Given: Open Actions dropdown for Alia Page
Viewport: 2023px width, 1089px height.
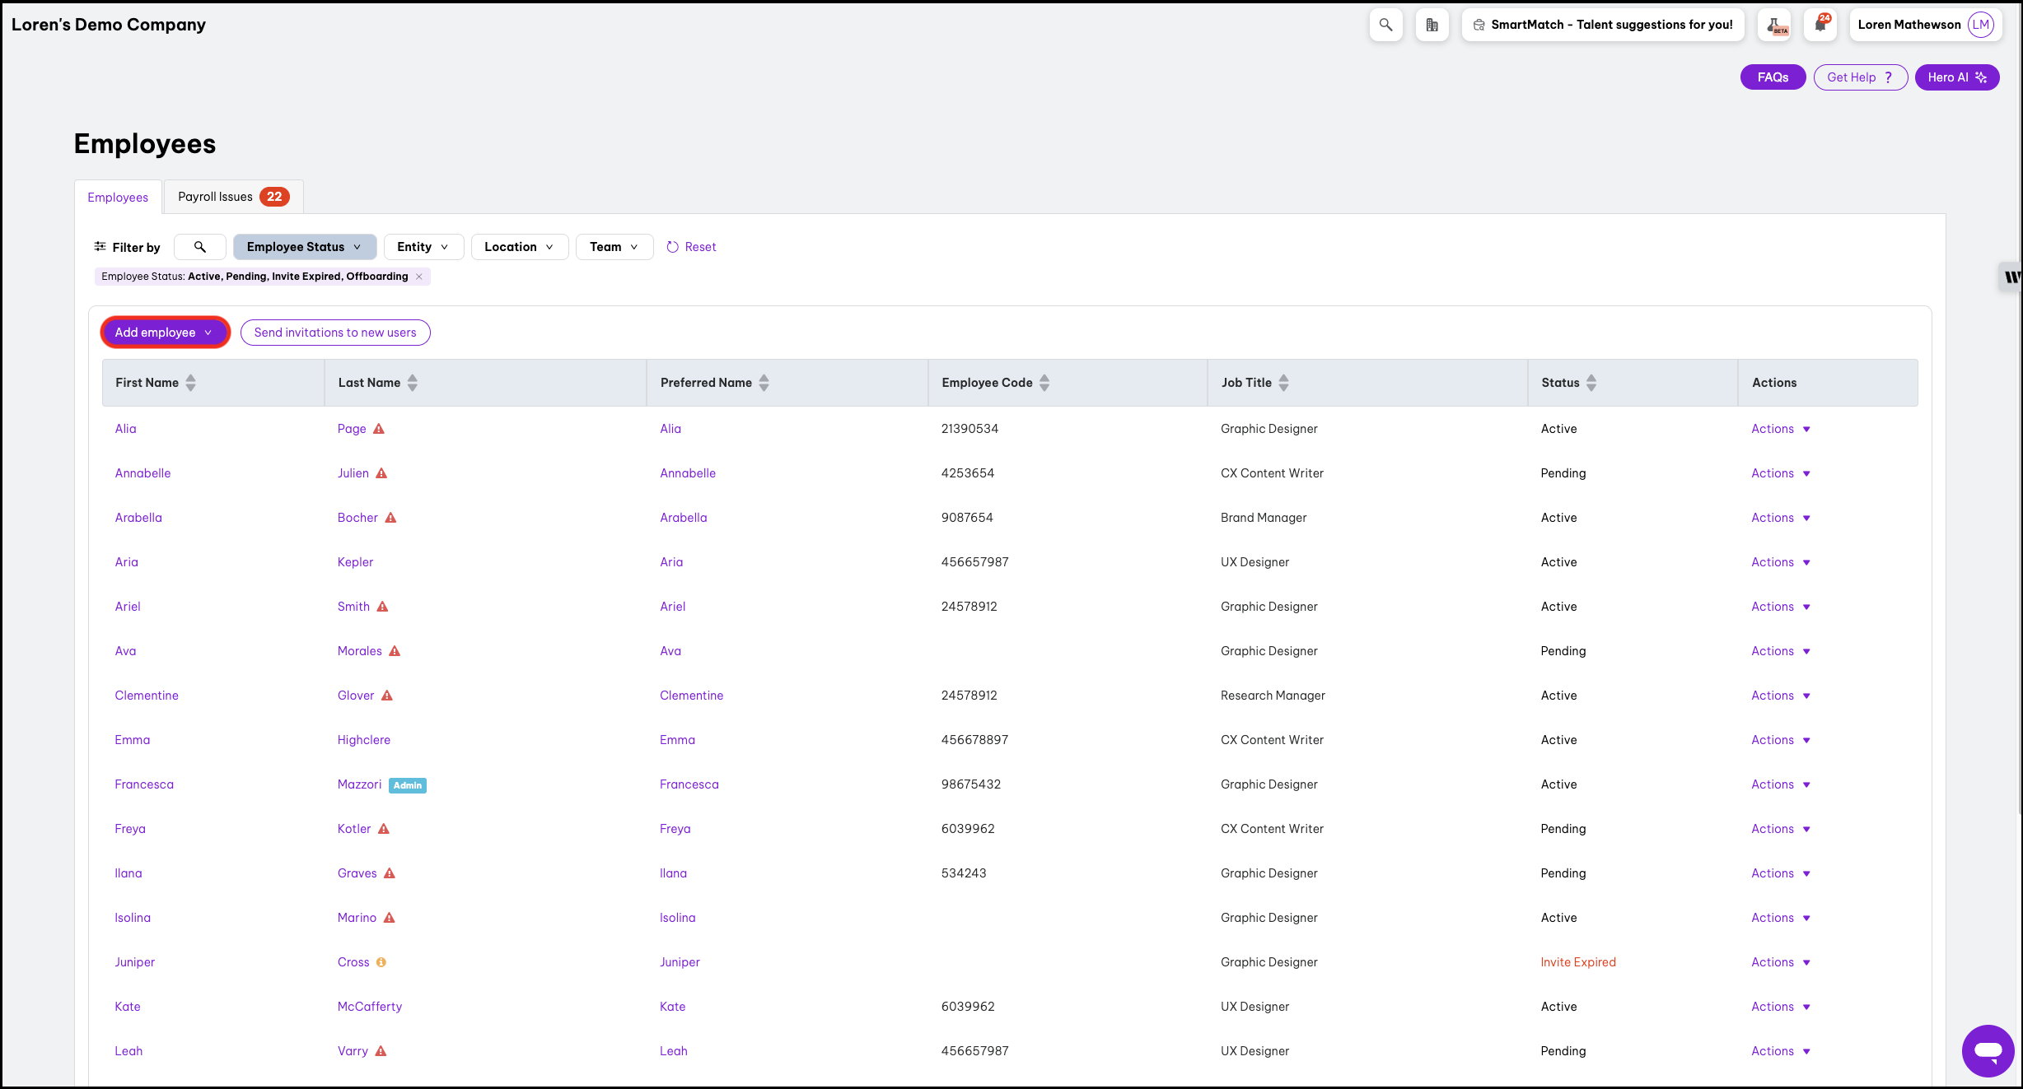Looking at the screenshot, I should (1780, 429).
